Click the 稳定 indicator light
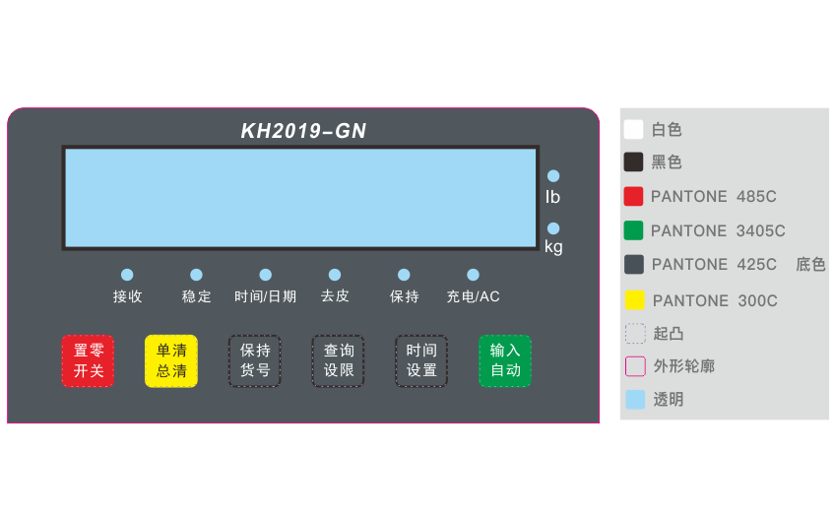The height and width of the screenshot is (517, 834). click(196, 275)
